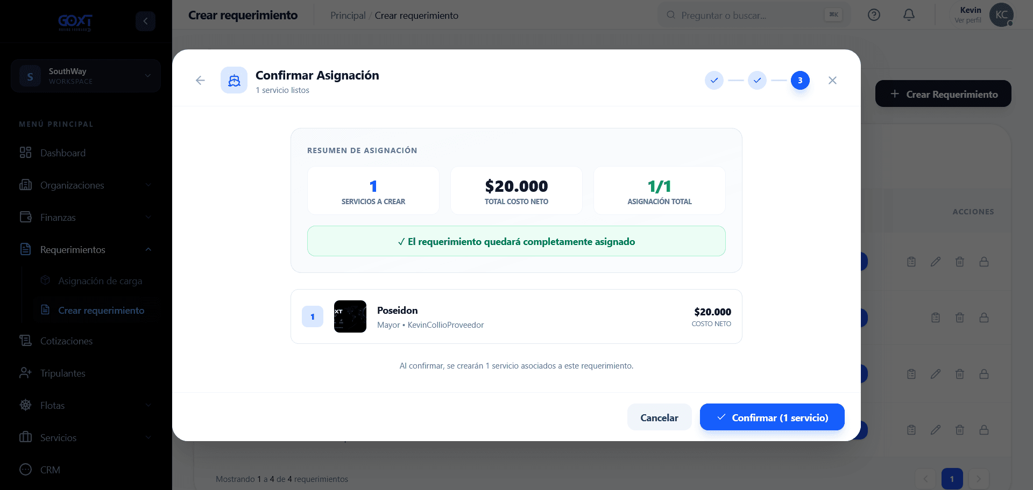Focus the Preguntar o buscar search field
Viewport: 1033px width, 490px height.
coord(753,15)
